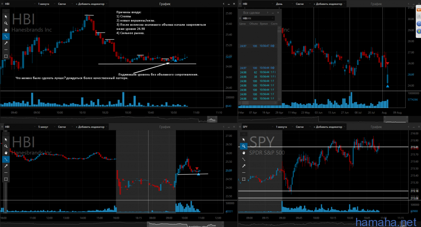Viewport: 421px width, 227px height.
Task: Click SPY ticker field in bottom-right chart header
Action: (257, 127)
